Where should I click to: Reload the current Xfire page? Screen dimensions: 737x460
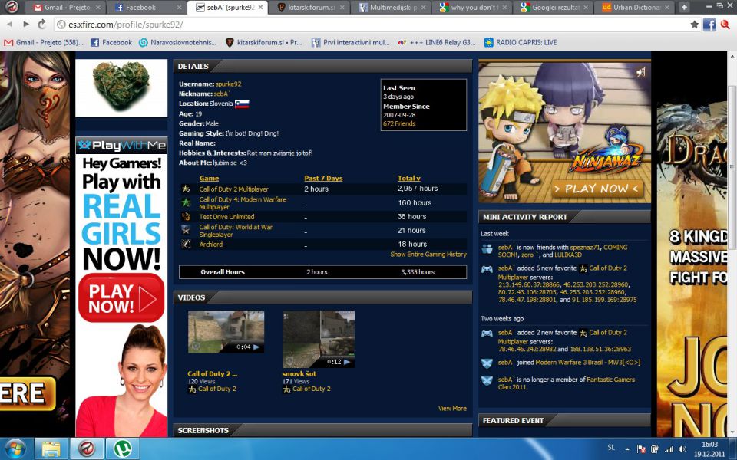point(41,25)
